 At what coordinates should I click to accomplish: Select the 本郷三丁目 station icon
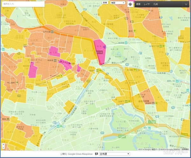pyautogui.click(x=161, y=46)
